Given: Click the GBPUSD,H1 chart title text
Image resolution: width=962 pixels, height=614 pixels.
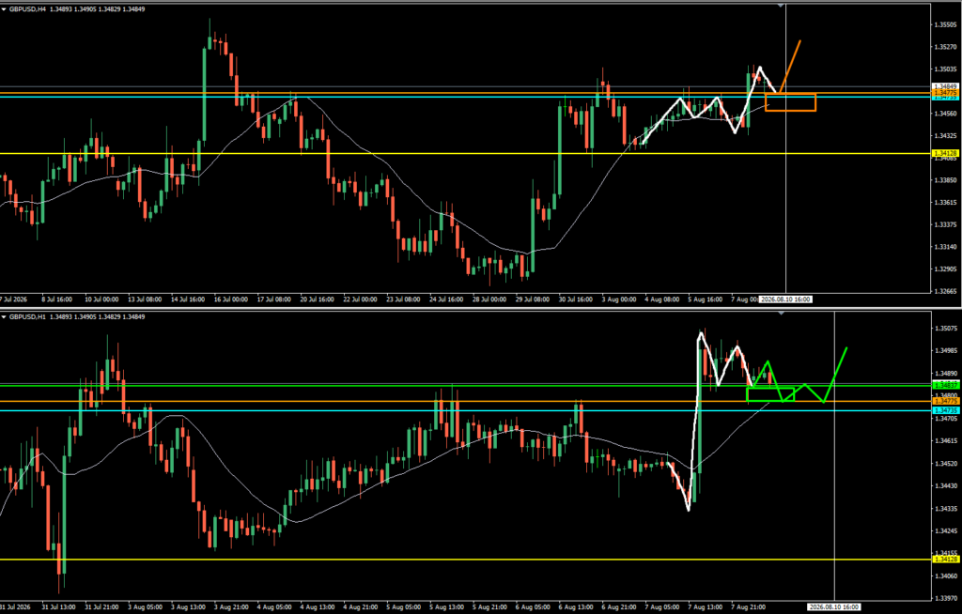Looking at the screenshot, I should coord(27,317).
